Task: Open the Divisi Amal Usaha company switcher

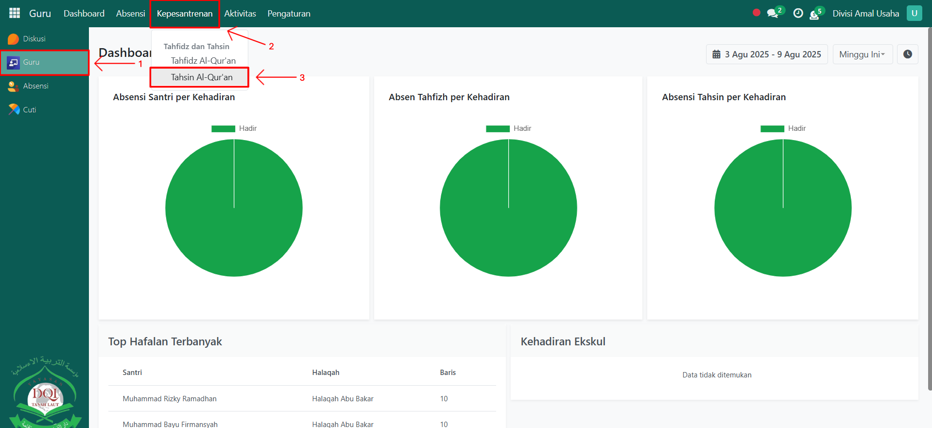Action: tap(865, 14)
